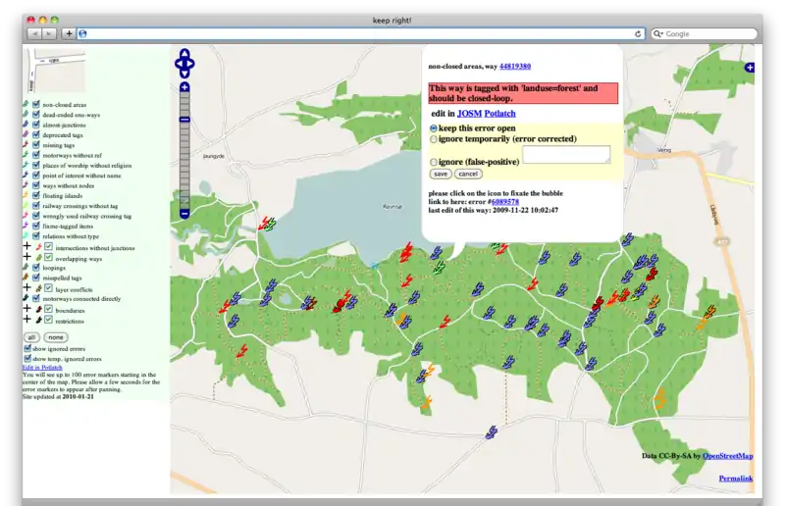Open the JOSM edit link

(x=469, y=114)
